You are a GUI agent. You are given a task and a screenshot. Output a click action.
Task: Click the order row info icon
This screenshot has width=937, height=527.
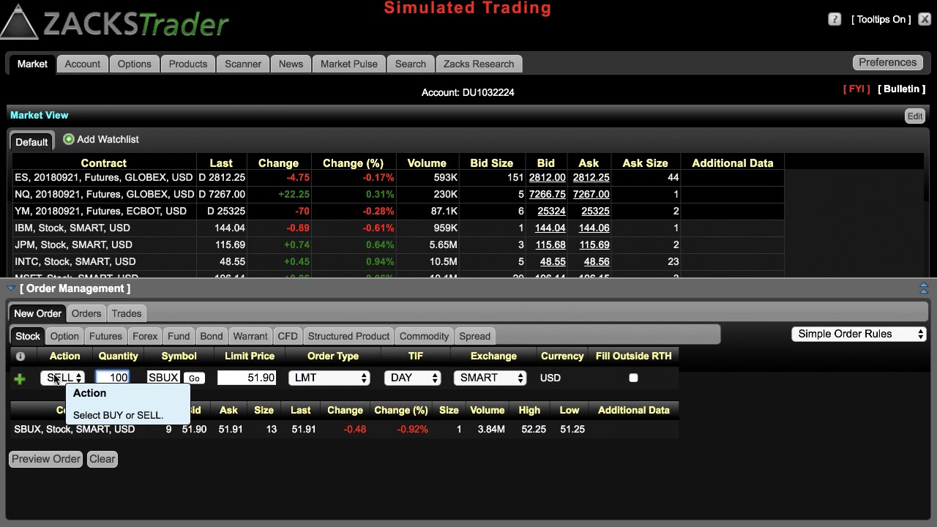click(20, 356)
